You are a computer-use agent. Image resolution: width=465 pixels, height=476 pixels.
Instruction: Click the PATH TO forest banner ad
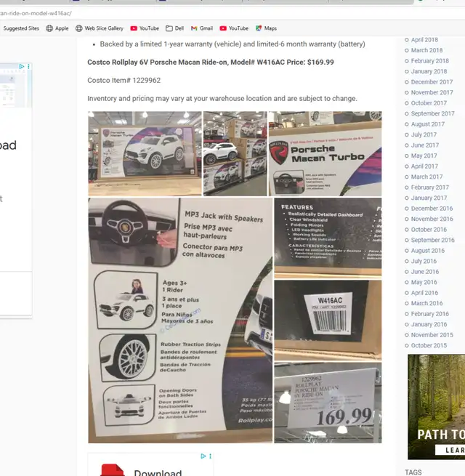point(437,407)
